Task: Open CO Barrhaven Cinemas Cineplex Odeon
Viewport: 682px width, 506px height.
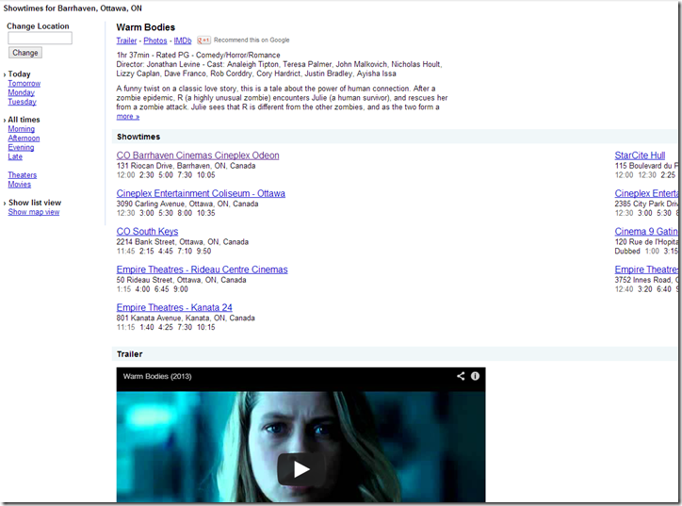Action: (x=198, y=155)
